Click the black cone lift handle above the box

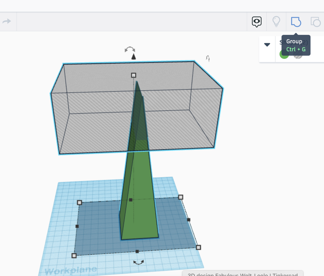coord(134,57)
